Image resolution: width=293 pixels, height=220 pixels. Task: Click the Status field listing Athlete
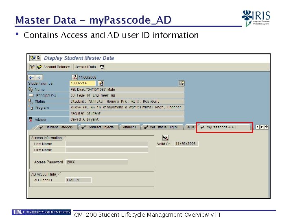pyautogui.click(x=127, y=101)
